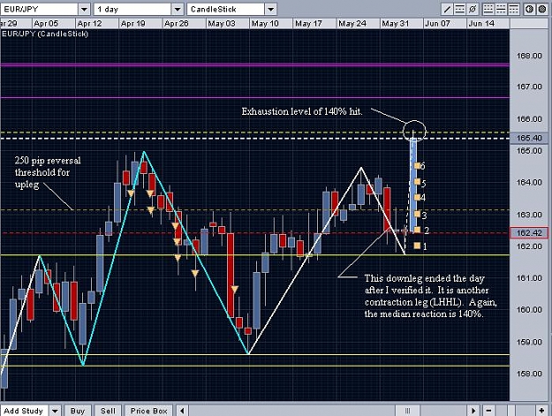Click the Price Box button
Viewport: 552px width, 416px height.
(x=148, y=411)
